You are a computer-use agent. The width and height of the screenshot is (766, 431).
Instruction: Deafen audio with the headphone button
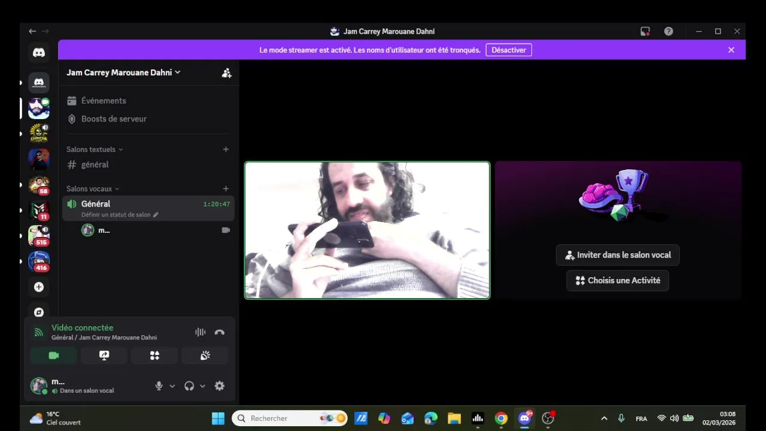189,386
